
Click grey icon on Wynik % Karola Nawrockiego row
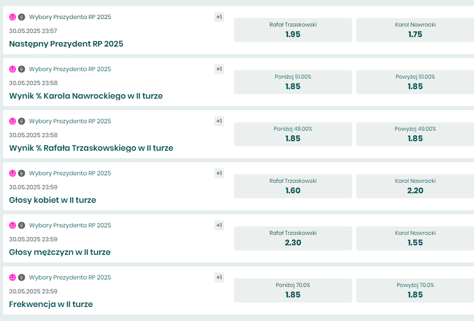pyautogui.click(x=22, y=69)
